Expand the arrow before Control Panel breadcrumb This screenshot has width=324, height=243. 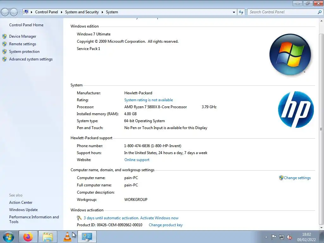coord(32,12)
